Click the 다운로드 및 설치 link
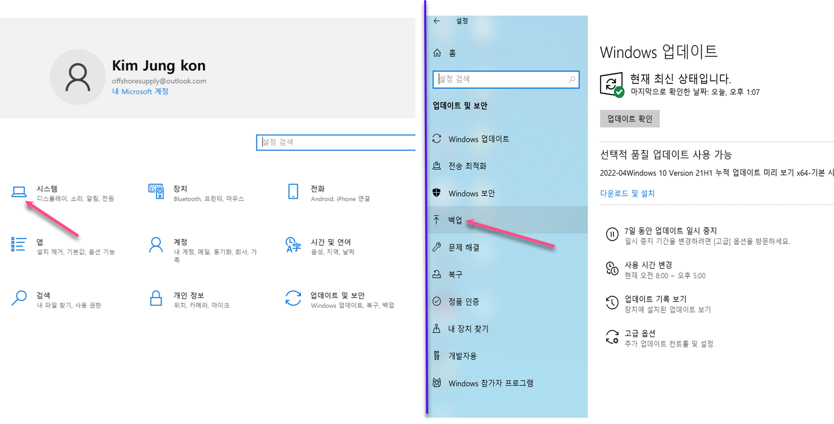 pyautogui.click(x=627, y=193)
